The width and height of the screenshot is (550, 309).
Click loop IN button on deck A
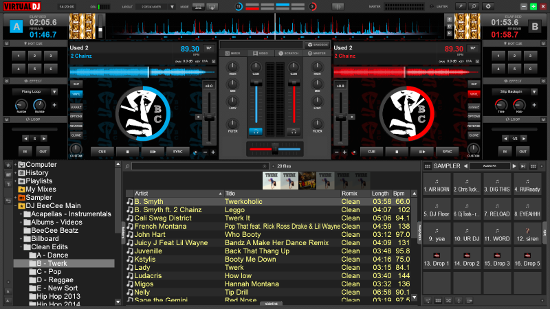(25, 152)
